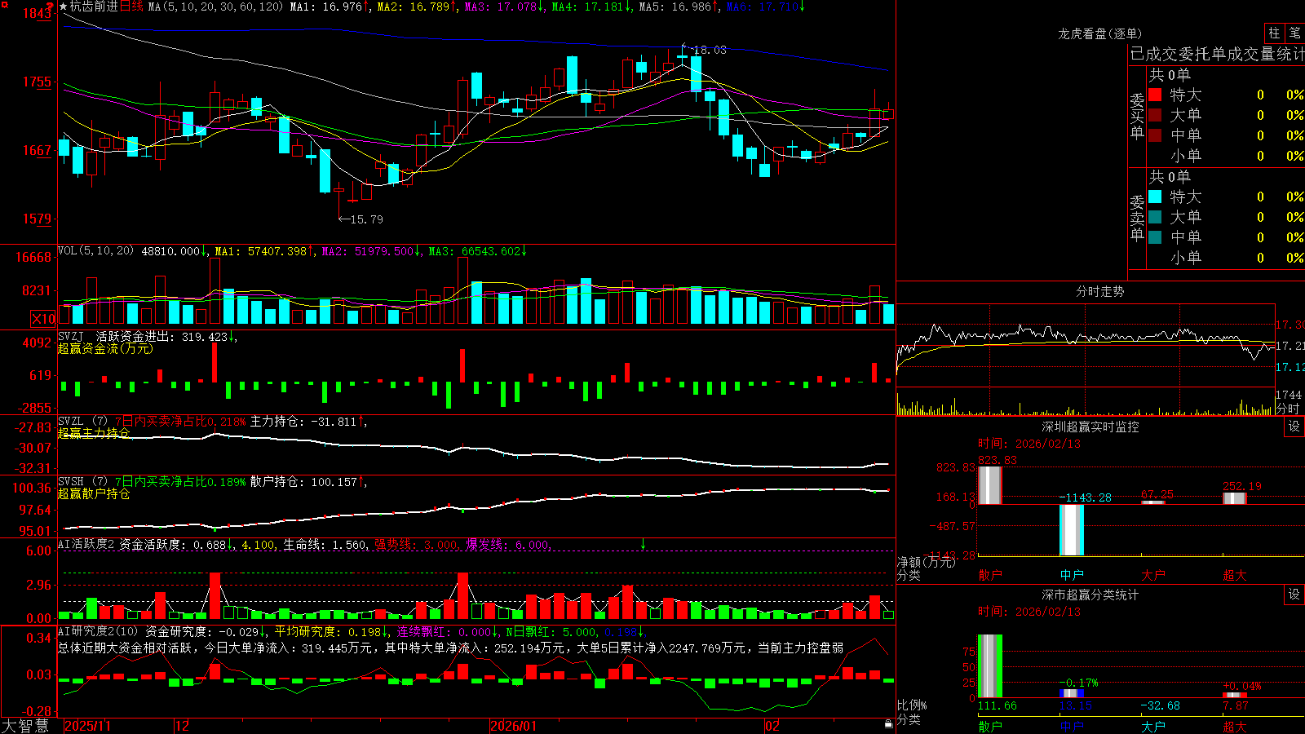This screenshot has width=1305, height=734.
Task: Click the 超赢散户持仓 label
Action: [x=94, y=493]
